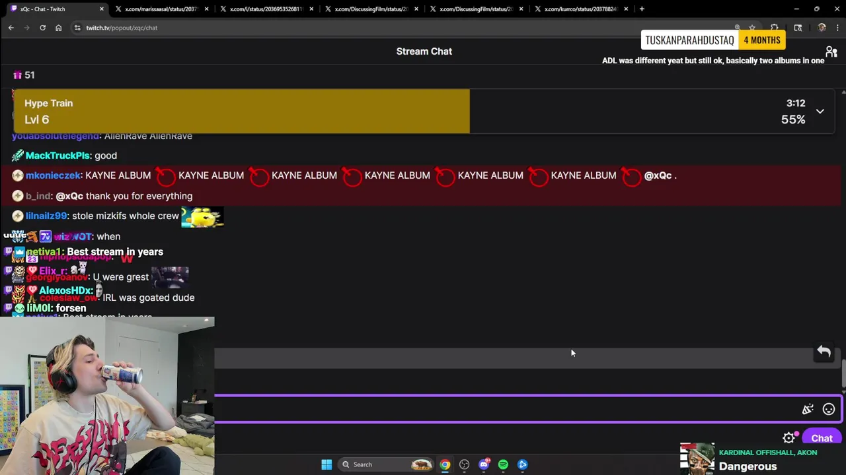Screen dimensions: 846x475
Task: Open the emote picker smiley icon
Action: pos(829,410)
